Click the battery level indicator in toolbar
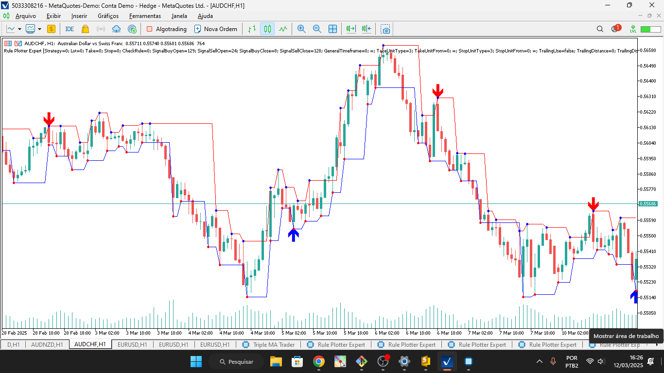The width and height of the screenshot is (664, 373). coord(652,29)
